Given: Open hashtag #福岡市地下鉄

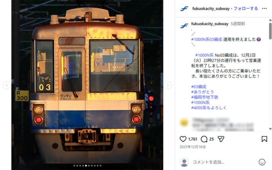Looking at the screenshot, I should point(205,97).
